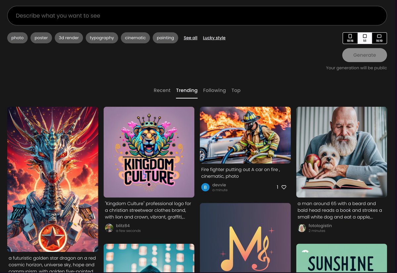Open fotologistin's profile name

pos(320,226)
